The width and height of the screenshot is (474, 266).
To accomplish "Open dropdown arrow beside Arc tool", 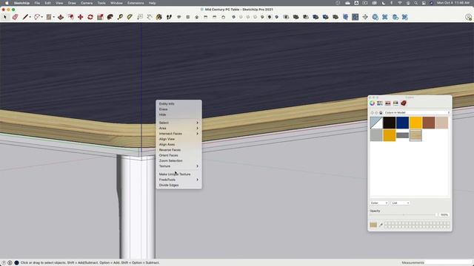I will pos(41,17).
